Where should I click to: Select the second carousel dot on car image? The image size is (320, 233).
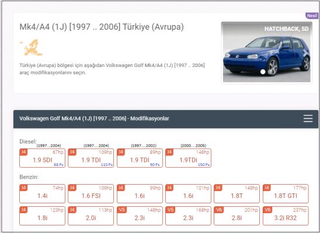(x=270, y=72)
